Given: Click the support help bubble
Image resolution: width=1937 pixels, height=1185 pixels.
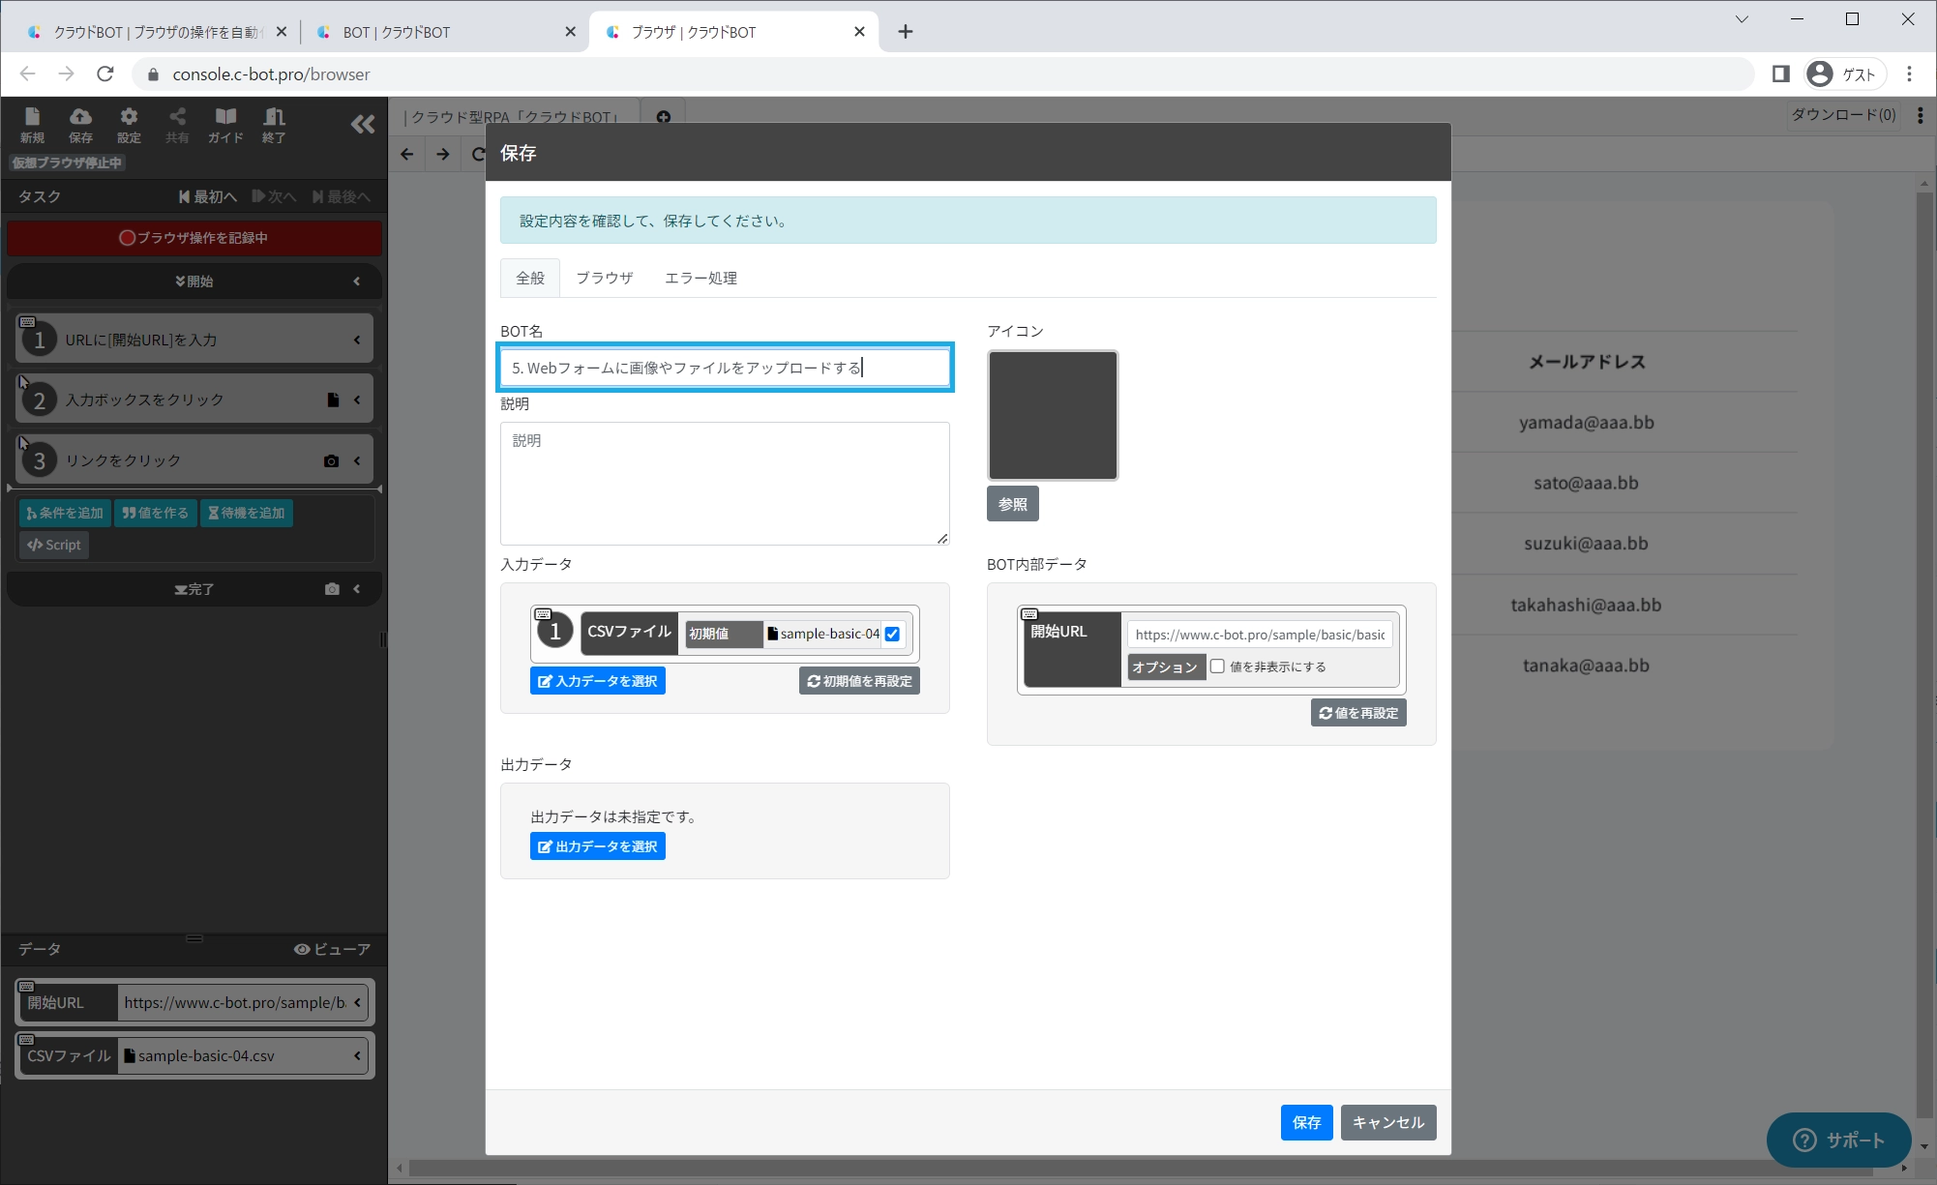Looking at the screenshot, I should 1837,1140.
